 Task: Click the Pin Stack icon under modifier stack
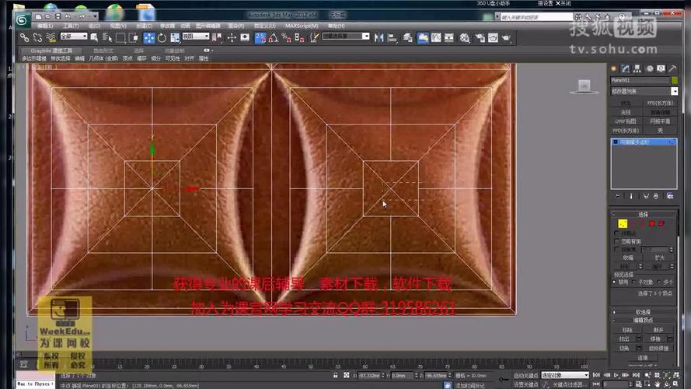point(617,196)
